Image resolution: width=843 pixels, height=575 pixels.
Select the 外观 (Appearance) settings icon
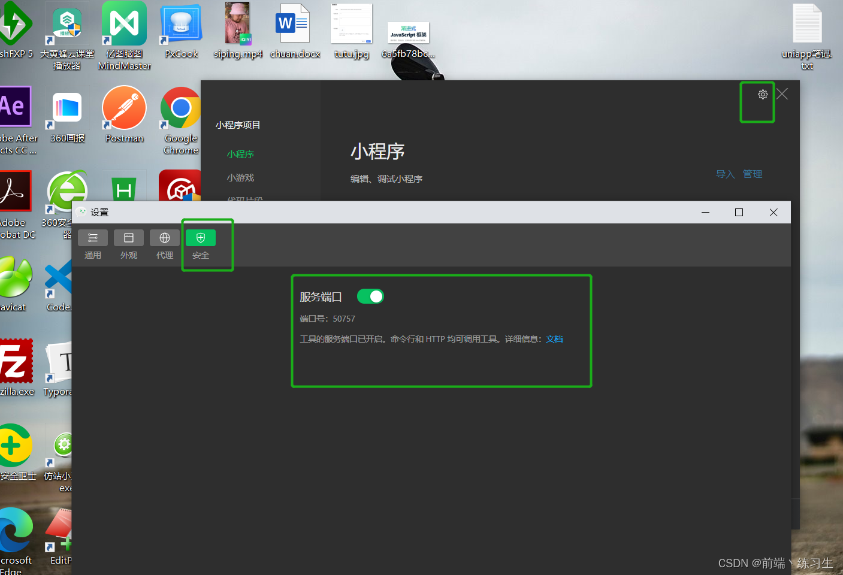click(129, 238)
